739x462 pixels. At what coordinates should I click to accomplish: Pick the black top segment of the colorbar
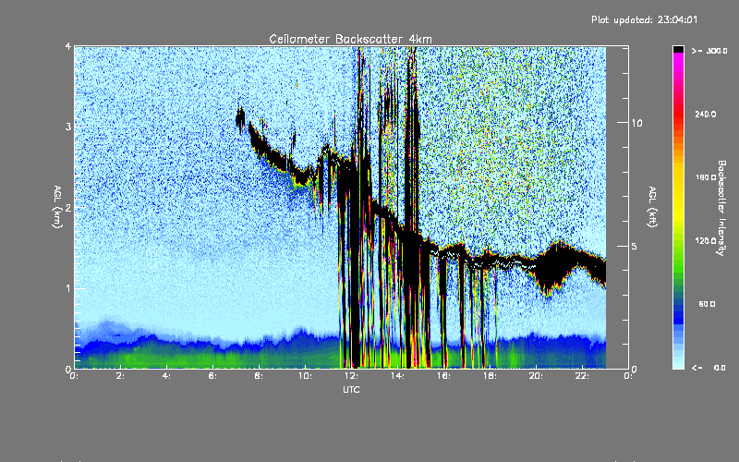click(678, 49)
